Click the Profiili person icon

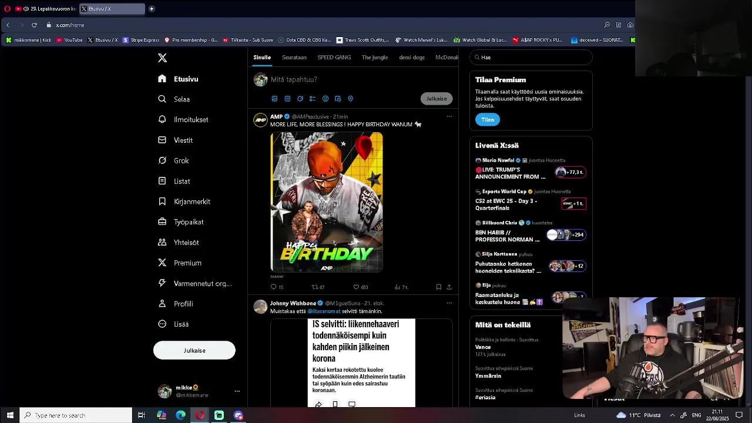click(x=162, y=304)
